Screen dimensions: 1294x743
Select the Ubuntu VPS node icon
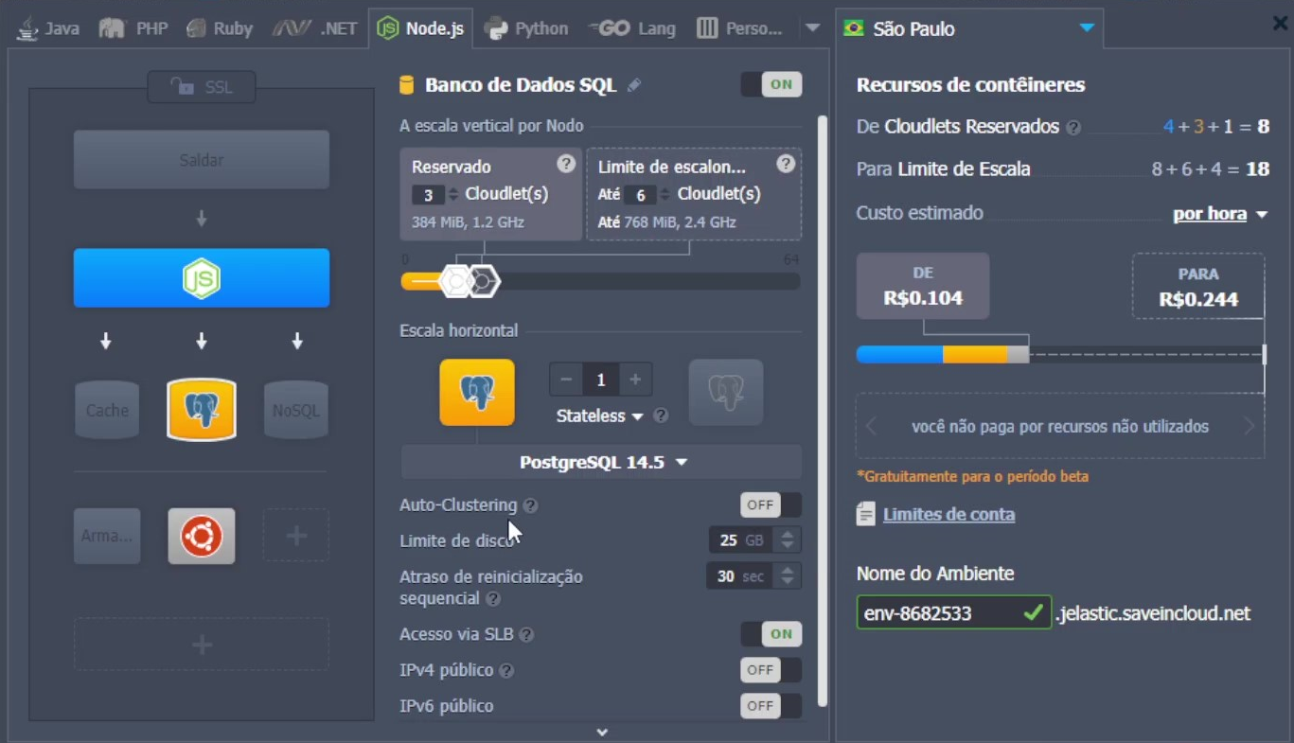(202, 536)
